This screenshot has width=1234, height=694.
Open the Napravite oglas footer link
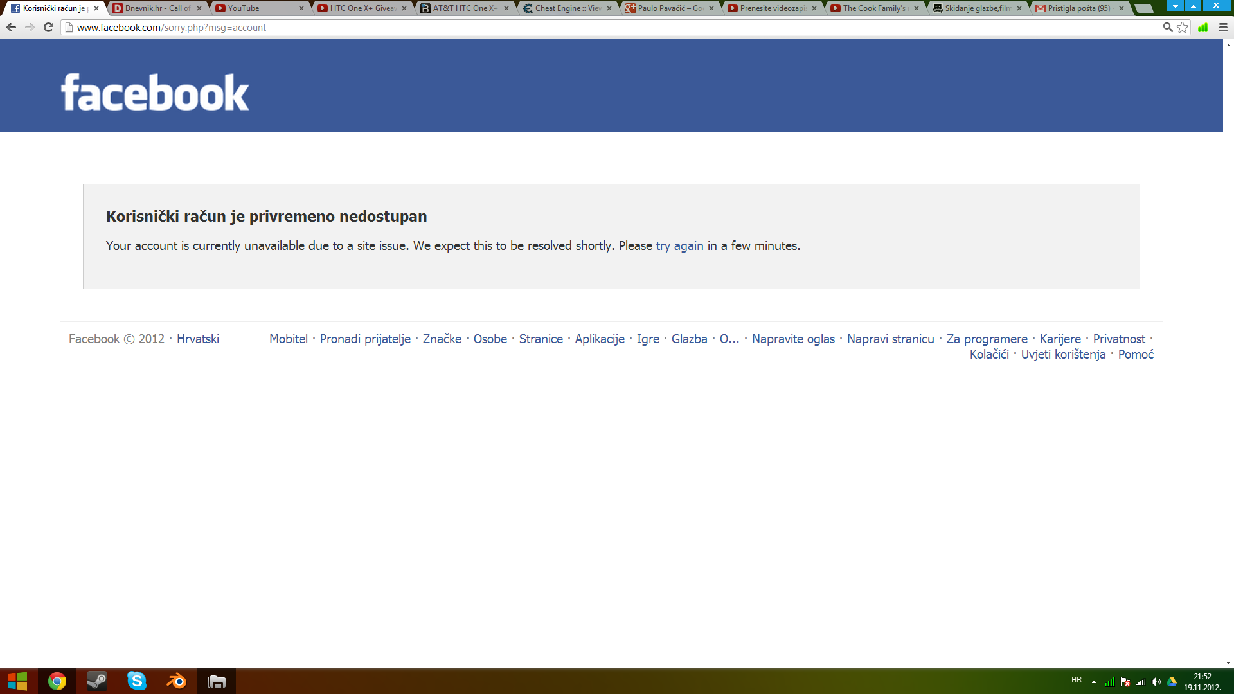click(x=793, y=339)
